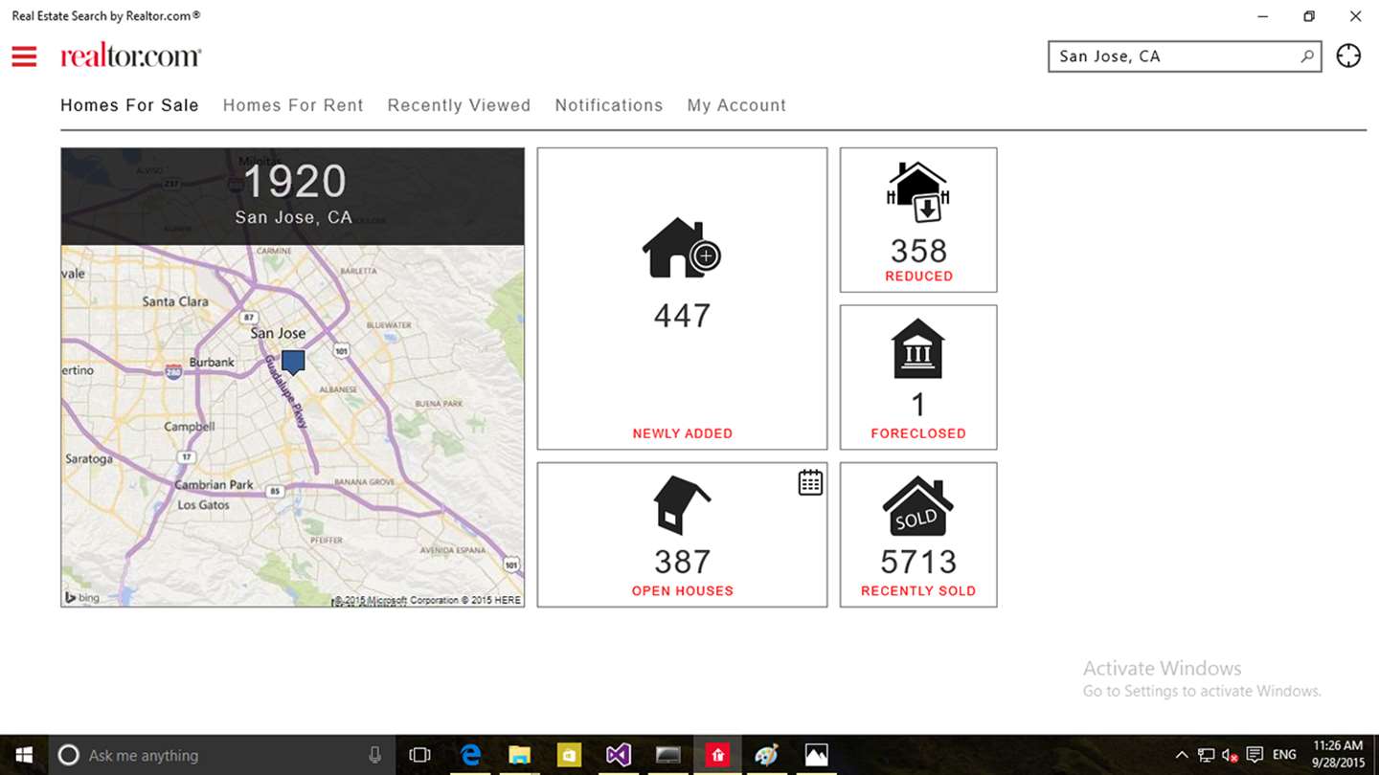
Task: Click the San Jose, CA search field
Action: tap(1185, 56)
